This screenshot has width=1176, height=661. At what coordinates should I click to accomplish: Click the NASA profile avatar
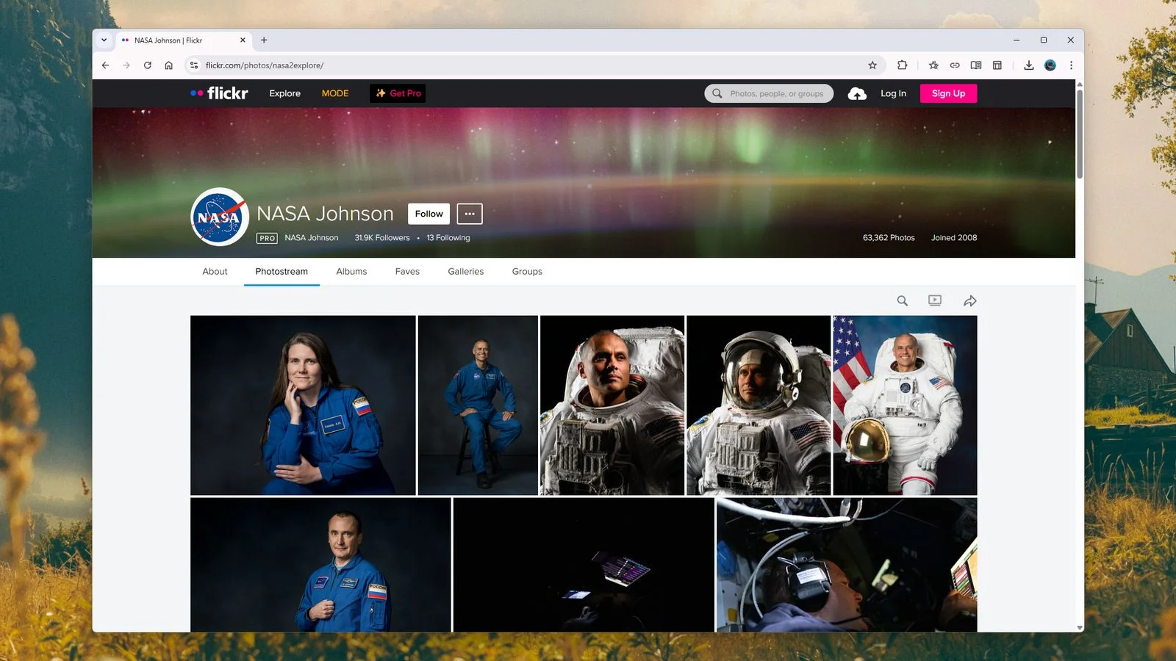click(x=219, y=217)
